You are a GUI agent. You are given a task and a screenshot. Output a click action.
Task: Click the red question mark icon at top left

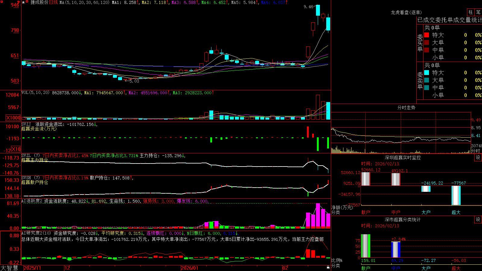click(19, 2)
